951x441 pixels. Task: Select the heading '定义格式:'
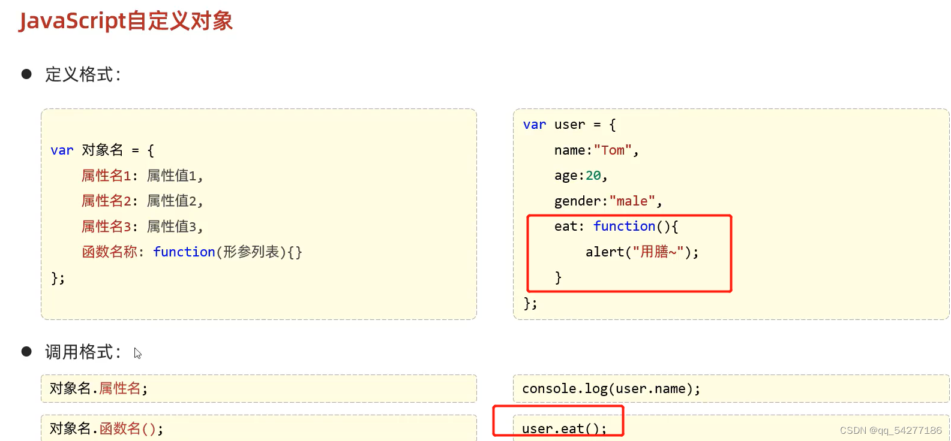83,74
